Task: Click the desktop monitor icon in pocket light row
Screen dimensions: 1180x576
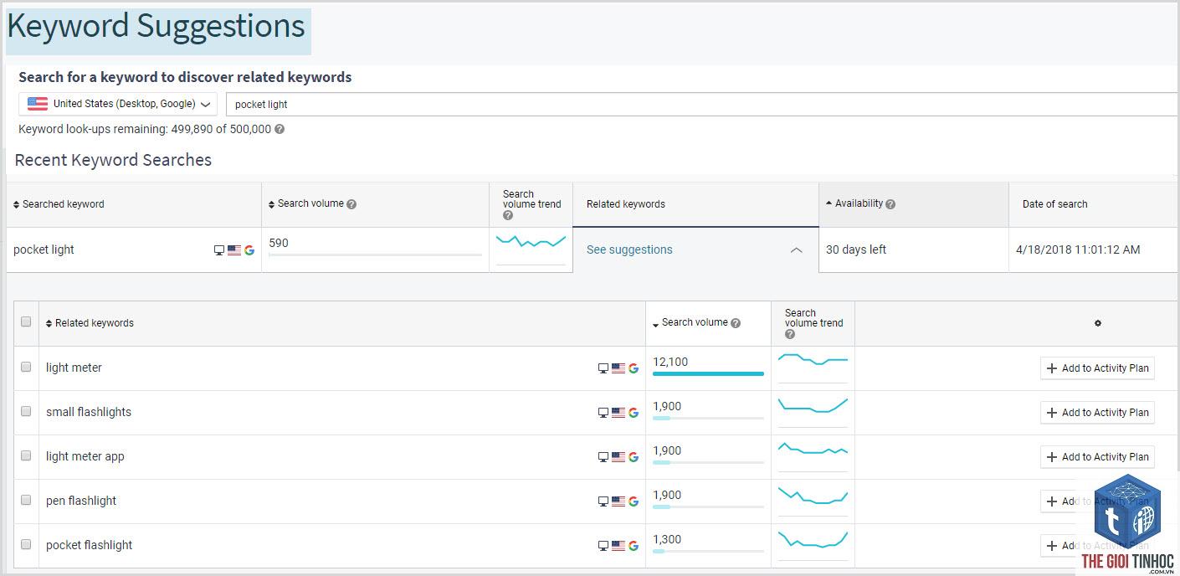Action: (x=219, y=250)
